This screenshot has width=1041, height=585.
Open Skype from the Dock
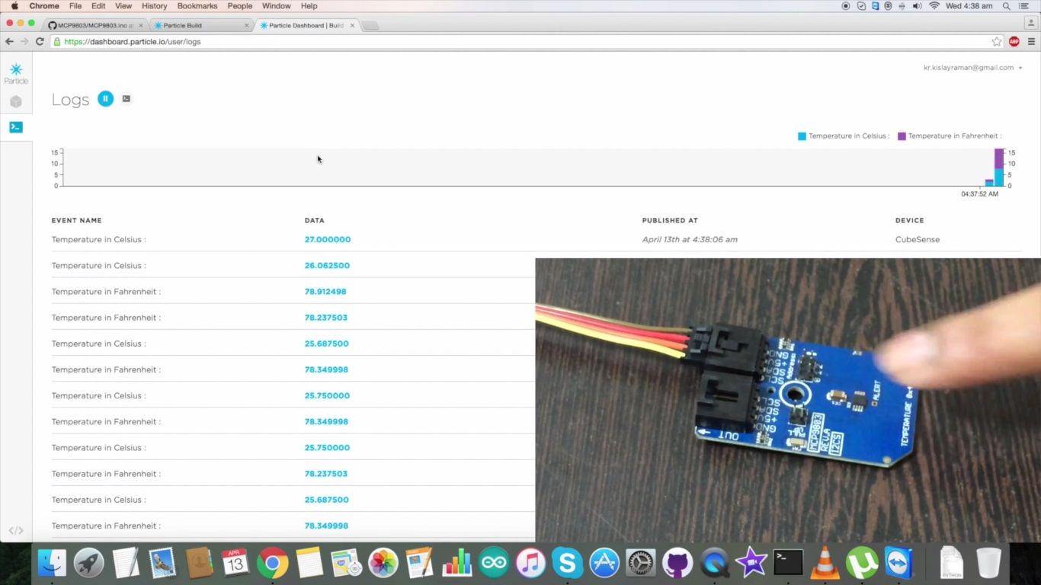(567, 563)
